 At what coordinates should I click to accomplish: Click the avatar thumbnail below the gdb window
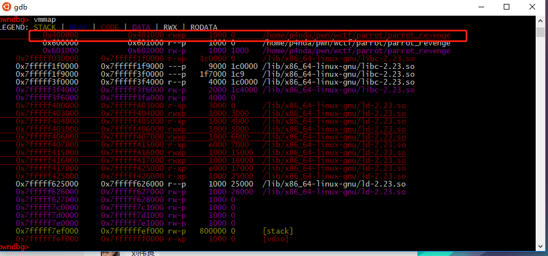[x=110, y=254]
